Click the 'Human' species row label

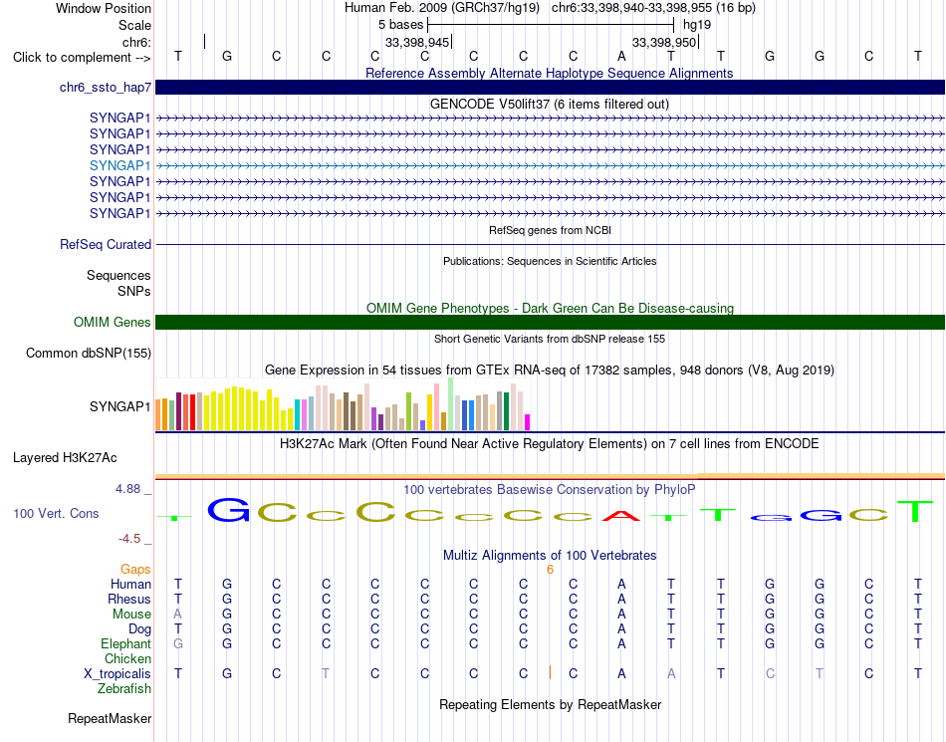click(130, 584)
